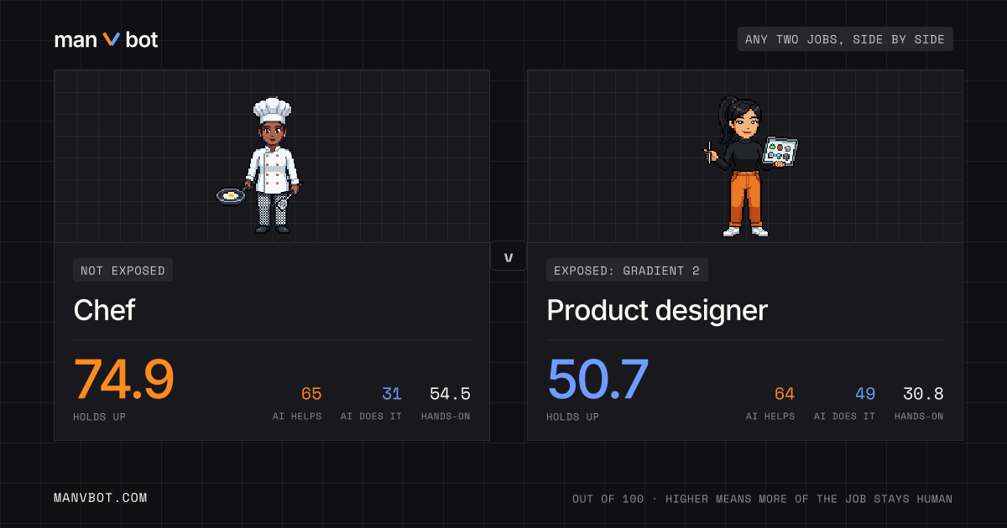Select the 'Chef' job title

[104, 310]
